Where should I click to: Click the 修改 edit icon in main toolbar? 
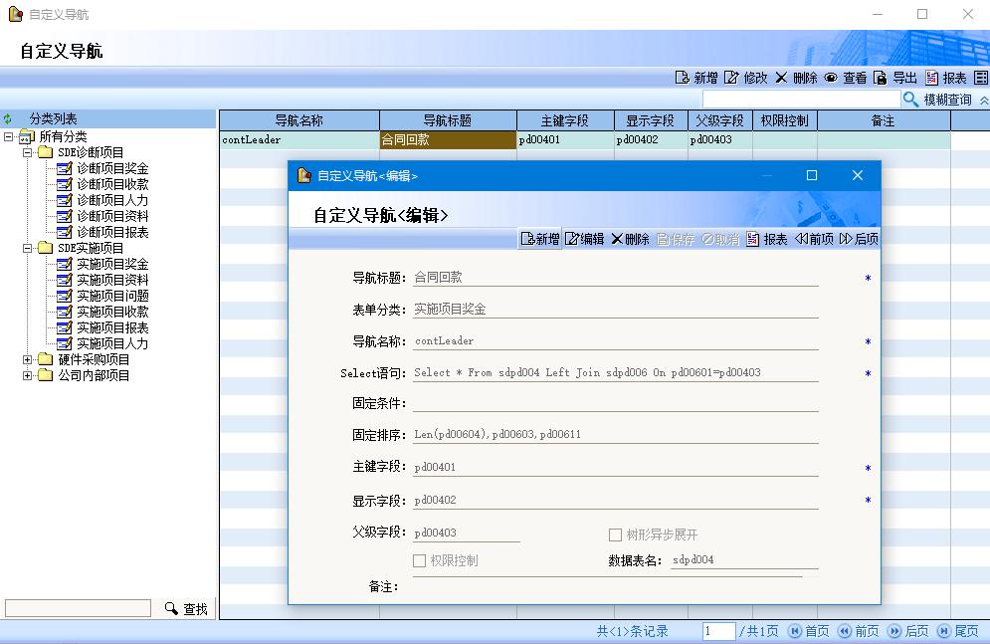pos(731,78)
